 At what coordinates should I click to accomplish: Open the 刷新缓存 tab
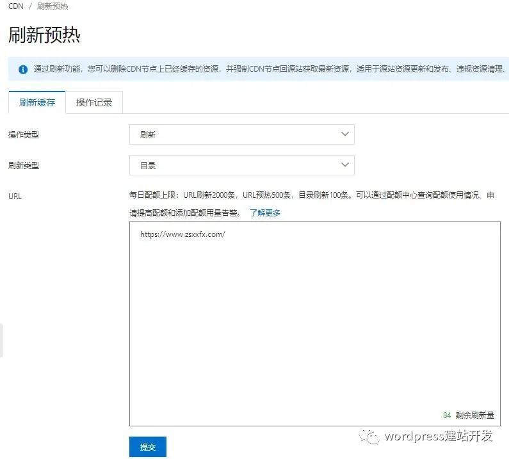click(37, 102)
